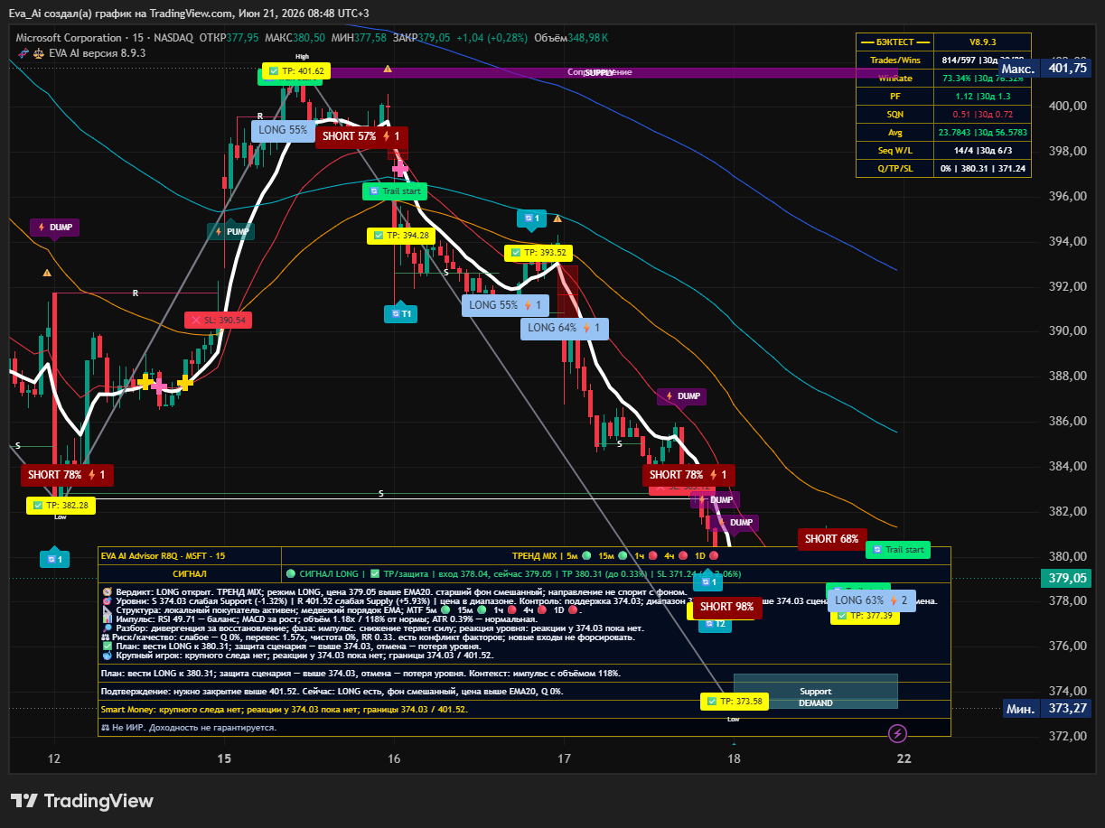This screenshot has width=1105, height=828.
Task: Click the pink plus marker below SHORT 57%
Action: (399, 169)
